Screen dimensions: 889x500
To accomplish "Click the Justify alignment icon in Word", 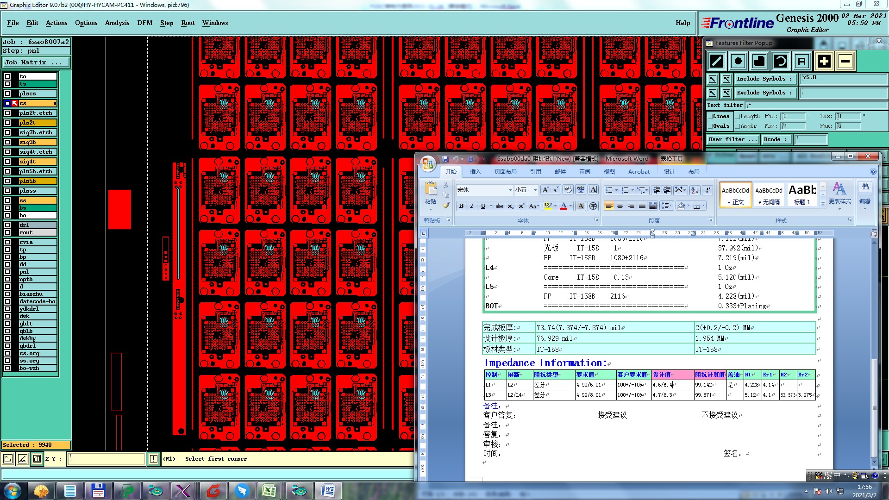I will pos(642,206).
